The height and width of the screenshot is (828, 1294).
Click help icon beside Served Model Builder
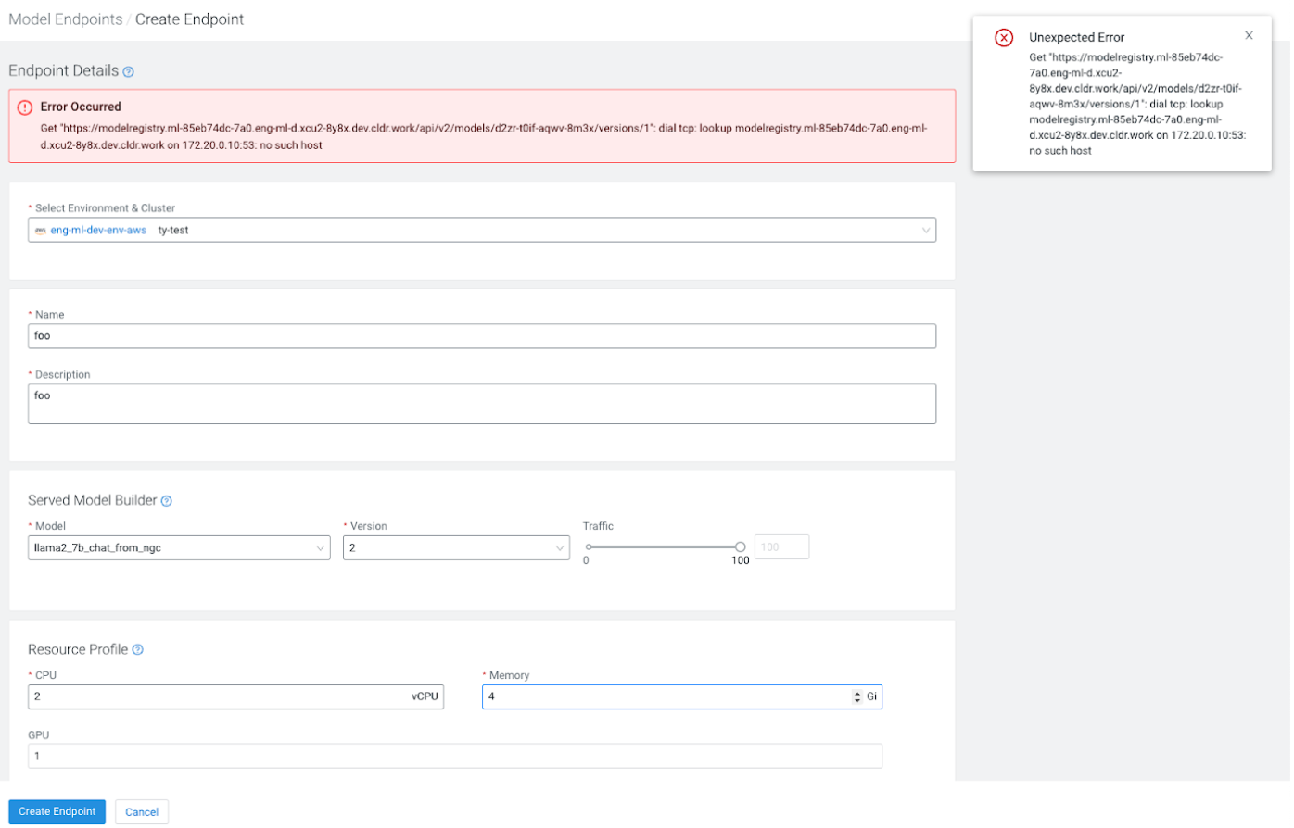(167, 501)
